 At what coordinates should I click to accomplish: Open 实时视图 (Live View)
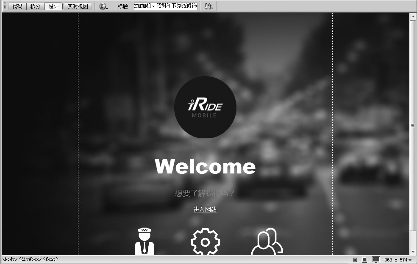coord(78,6)
